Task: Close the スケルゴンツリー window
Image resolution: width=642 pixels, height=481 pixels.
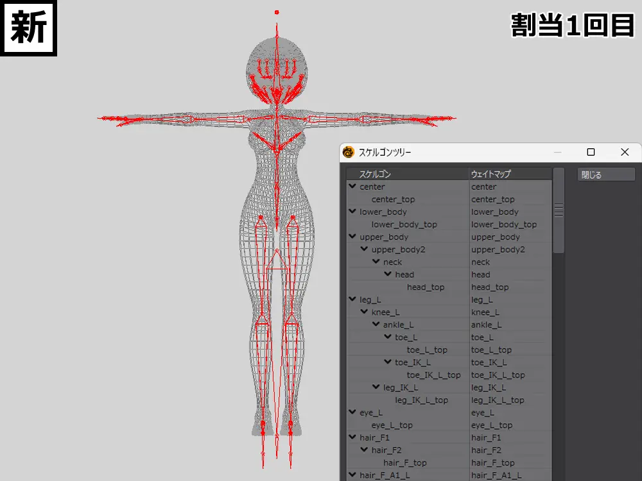Action: (x=625, y=152)
